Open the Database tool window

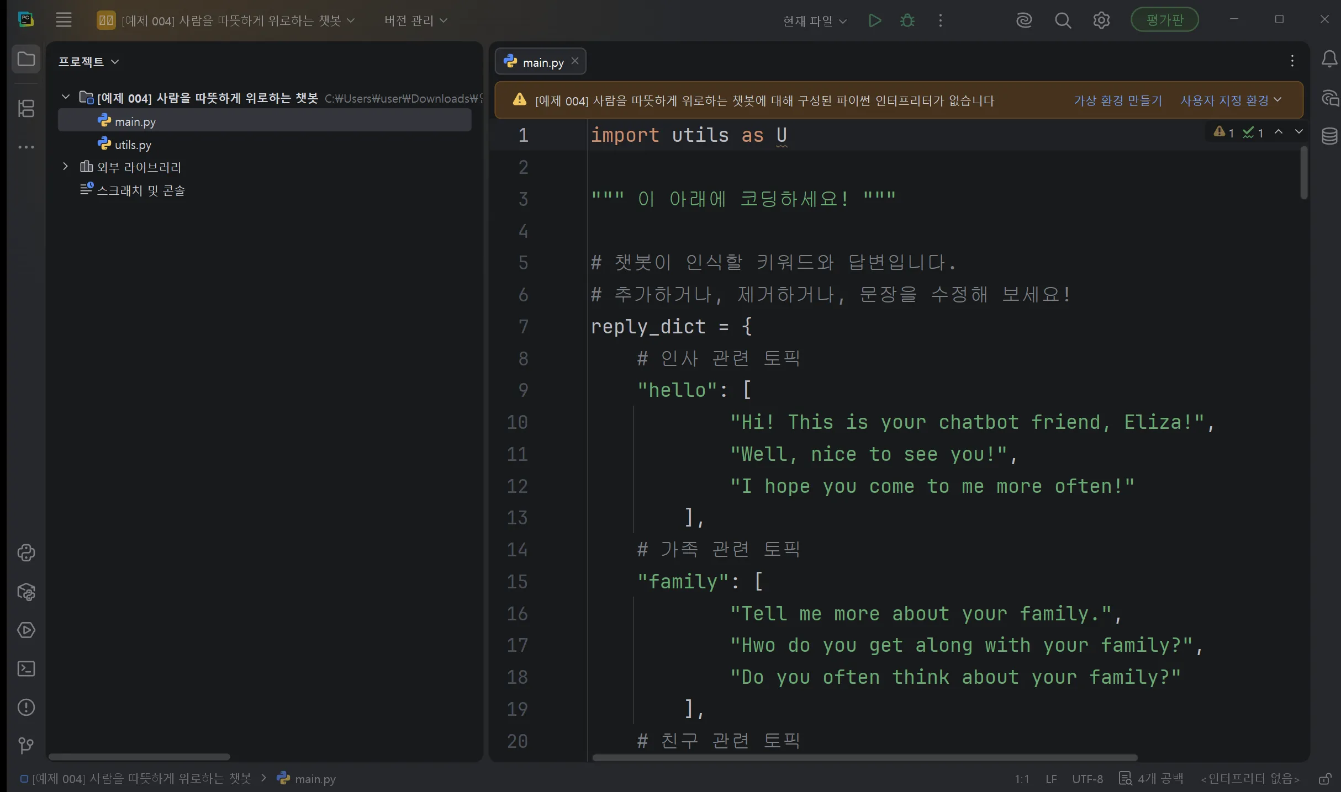[1329, 136]
